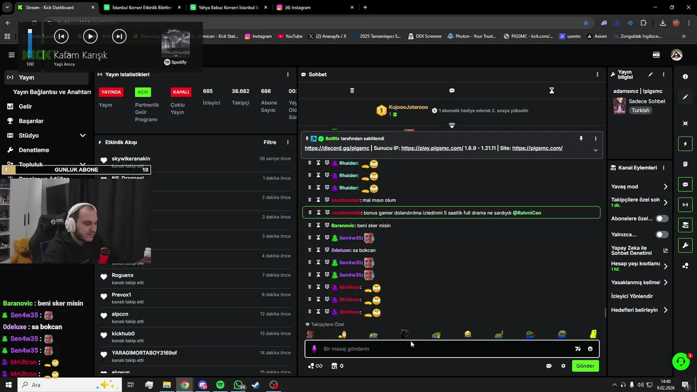Click the pencil icon in right sidebar
This screenshot has width=697, height=392.
pos(685,97)
